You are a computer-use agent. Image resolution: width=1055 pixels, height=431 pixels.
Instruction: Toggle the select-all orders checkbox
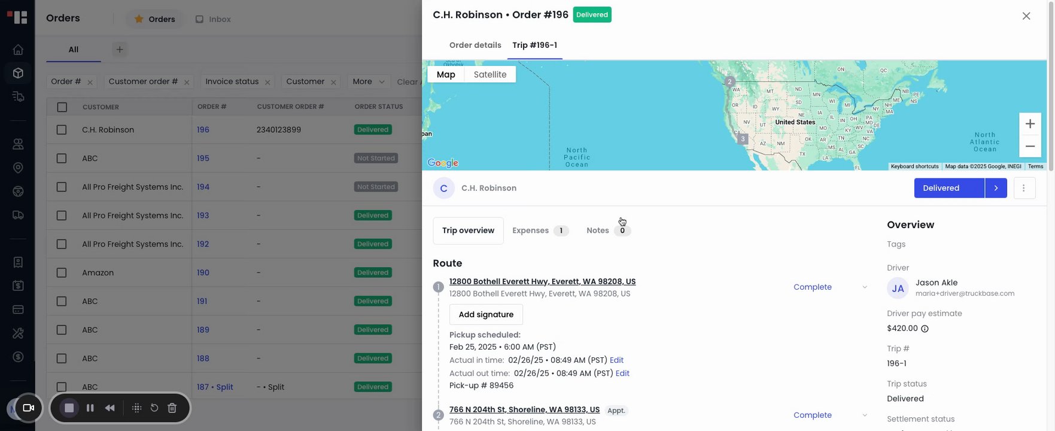(62, 107)
